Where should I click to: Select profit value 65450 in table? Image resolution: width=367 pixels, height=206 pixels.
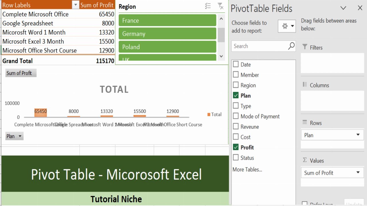click(x=107, y=14)
